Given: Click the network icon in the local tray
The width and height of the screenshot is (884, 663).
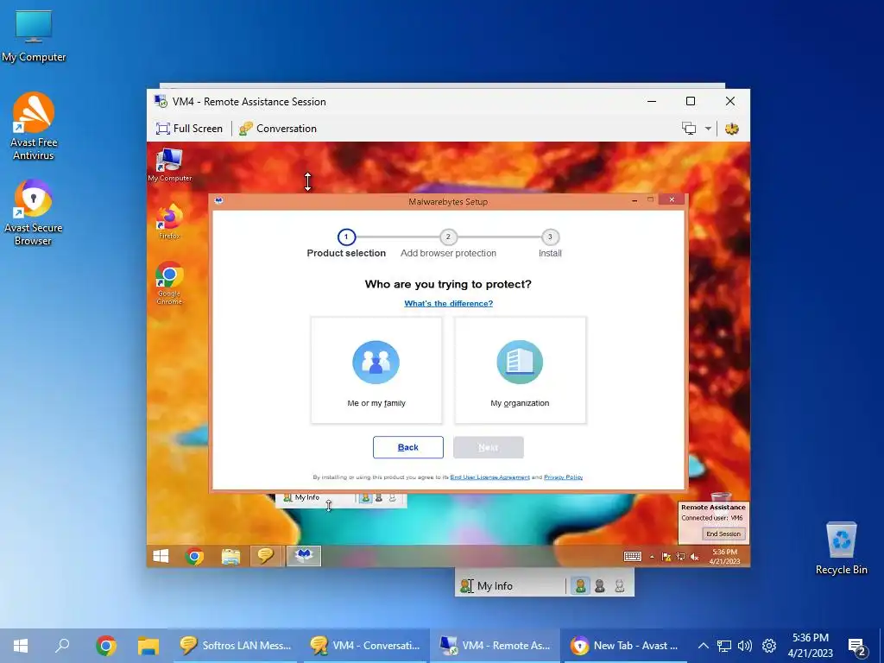Looking at the screenshot, I should (724, 646).
